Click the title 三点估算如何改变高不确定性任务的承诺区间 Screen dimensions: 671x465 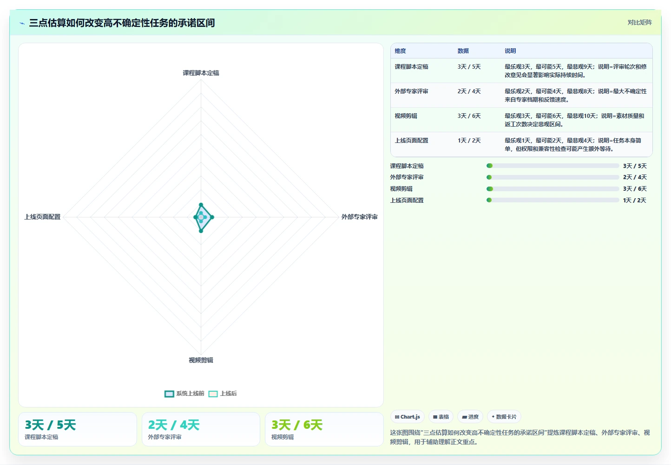(x=122, y=23)
